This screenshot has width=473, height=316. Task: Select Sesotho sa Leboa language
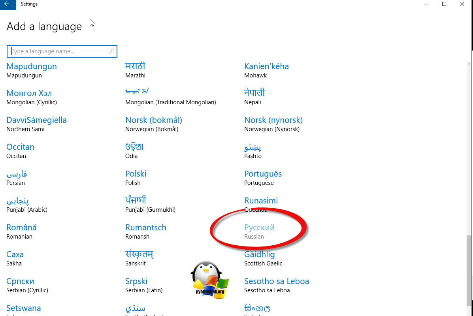click(x=276, y=285)
